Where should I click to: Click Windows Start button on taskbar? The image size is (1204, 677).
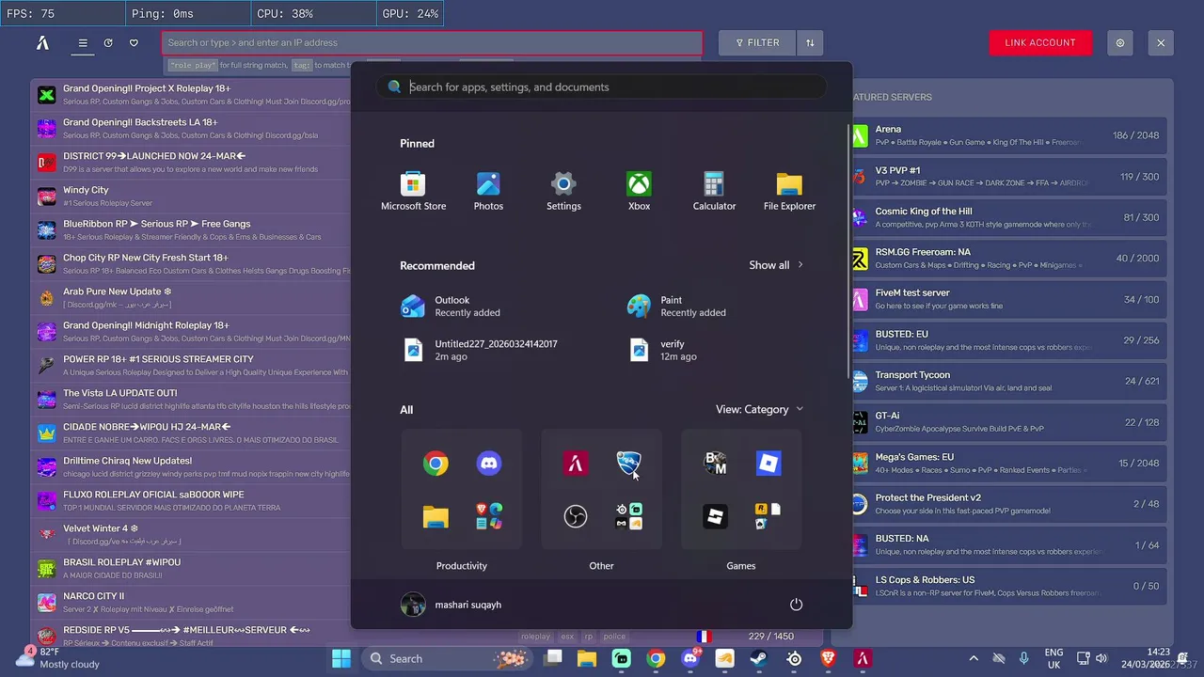tap(341, 658)
